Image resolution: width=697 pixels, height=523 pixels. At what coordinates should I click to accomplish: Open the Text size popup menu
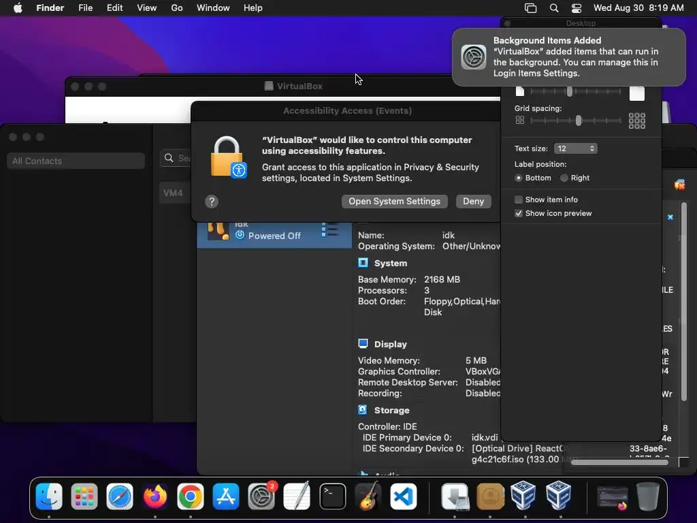pyautogui.click(x=575, y=148)
